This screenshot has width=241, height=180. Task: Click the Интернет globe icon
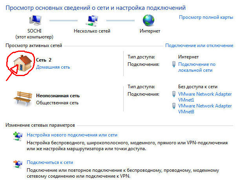[148, 20]
